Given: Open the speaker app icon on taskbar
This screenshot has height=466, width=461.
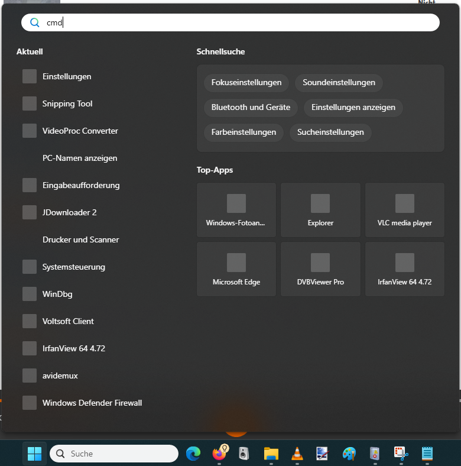Looking at the screenshot, I should pyautogui.click(x=244, y=454).
